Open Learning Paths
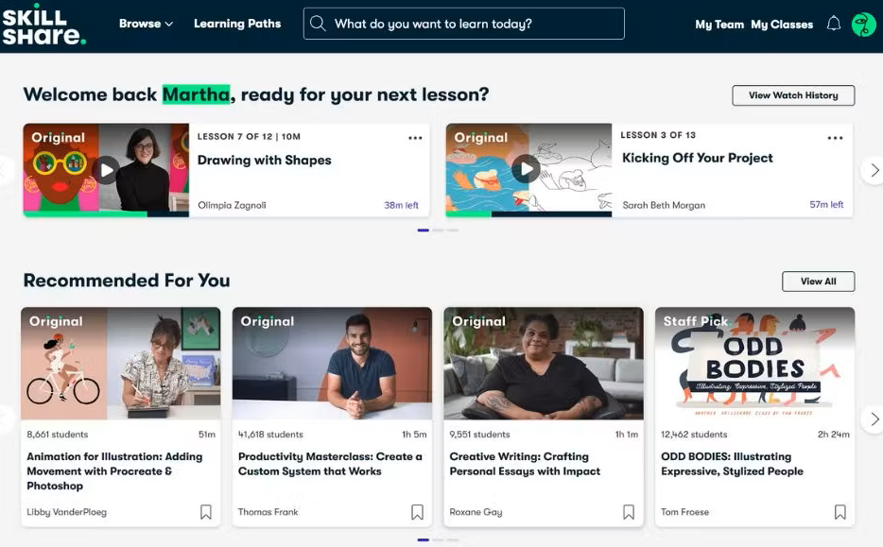Image resolution: width=883 pixels, height=547 pixels. tap(237, 24)
